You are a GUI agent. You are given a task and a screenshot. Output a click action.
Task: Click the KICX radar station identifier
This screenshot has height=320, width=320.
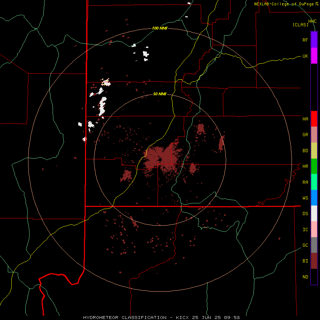coord(182,318)
